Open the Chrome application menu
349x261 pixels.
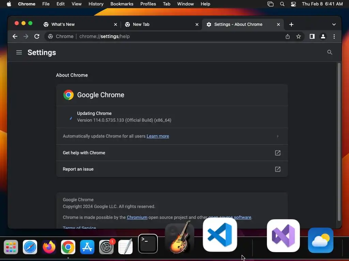point(27,4)
